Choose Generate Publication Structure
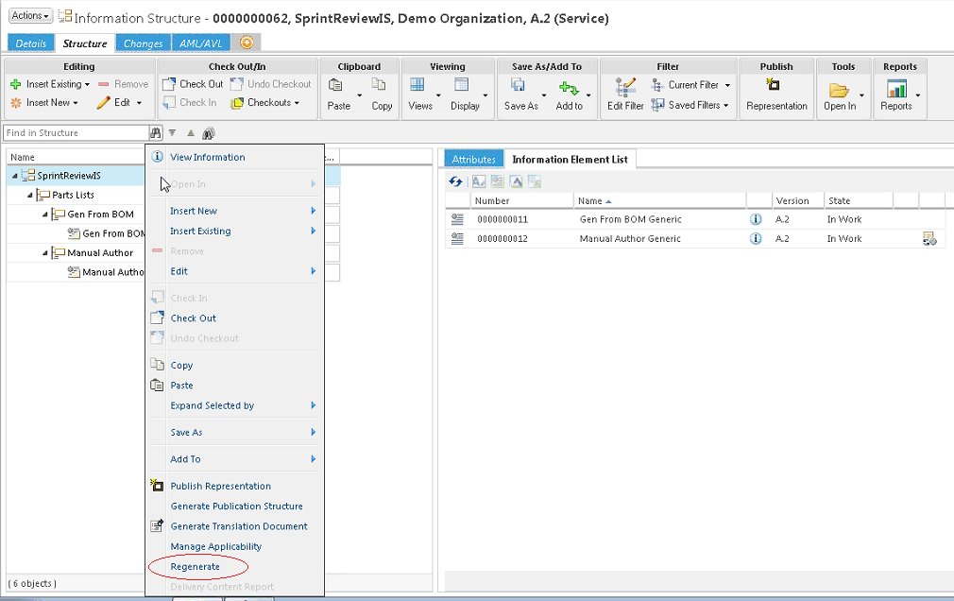Viewport: 954px width, 601px height. pyautogui.click(x=237, y=507)
